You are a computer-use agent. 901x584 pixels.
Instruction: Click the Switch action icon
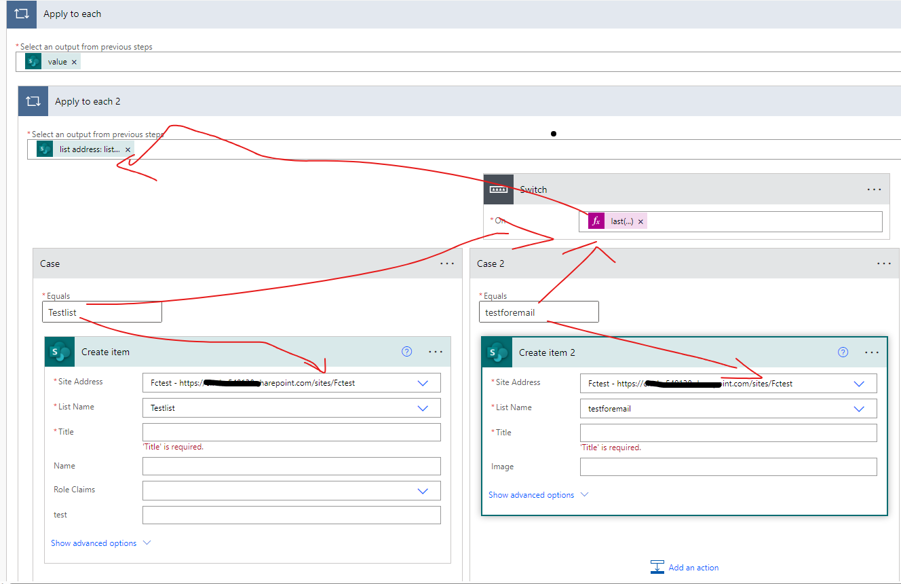tap(499, 189)
